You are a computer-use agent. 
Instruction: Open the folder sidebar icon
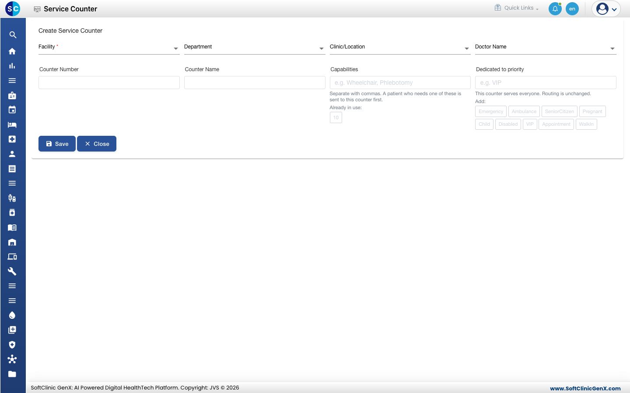(x=12, y=374)
